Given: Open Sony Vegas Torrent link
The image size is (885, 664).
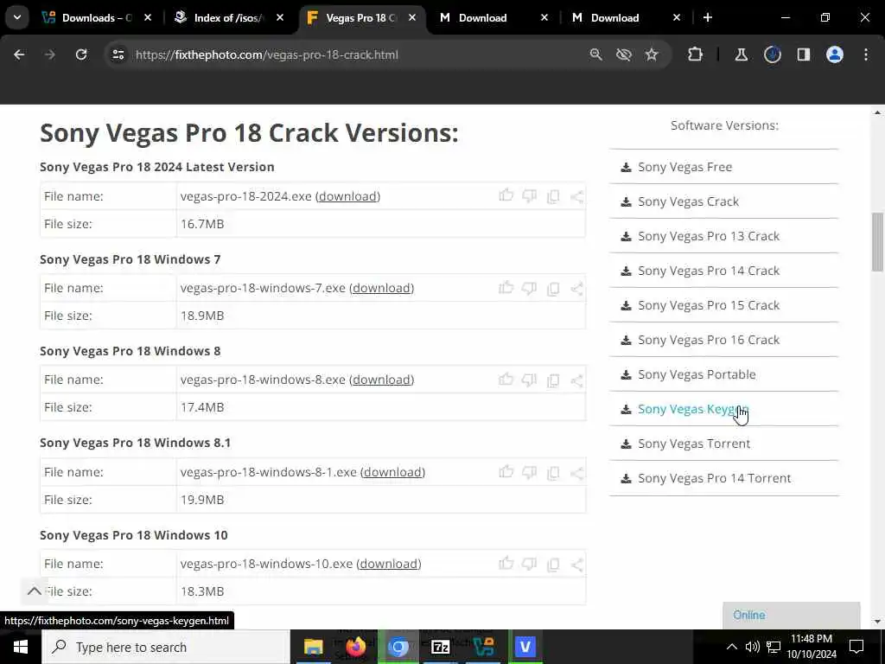Looking at the screenshot, I should [694, 444].
